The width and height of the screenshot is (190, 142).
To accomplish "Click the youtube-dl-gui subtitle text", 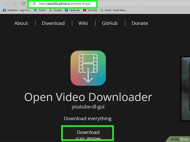I will (x=88, y=107).
